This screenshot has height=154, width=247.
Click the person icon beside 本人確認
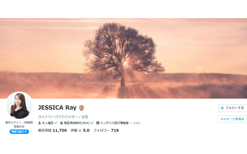point(39,123)
